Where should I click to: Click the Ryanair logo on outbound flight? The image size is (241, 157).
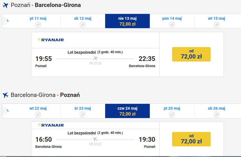51,40
